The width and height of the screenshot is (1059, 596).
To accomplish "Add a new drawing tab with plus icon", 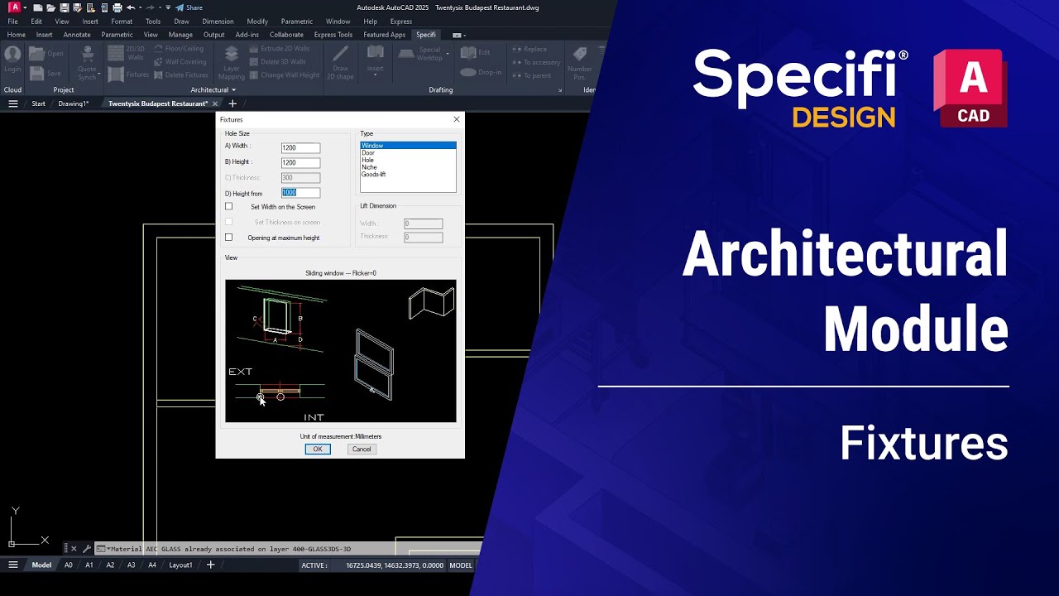I will (232, 103).
